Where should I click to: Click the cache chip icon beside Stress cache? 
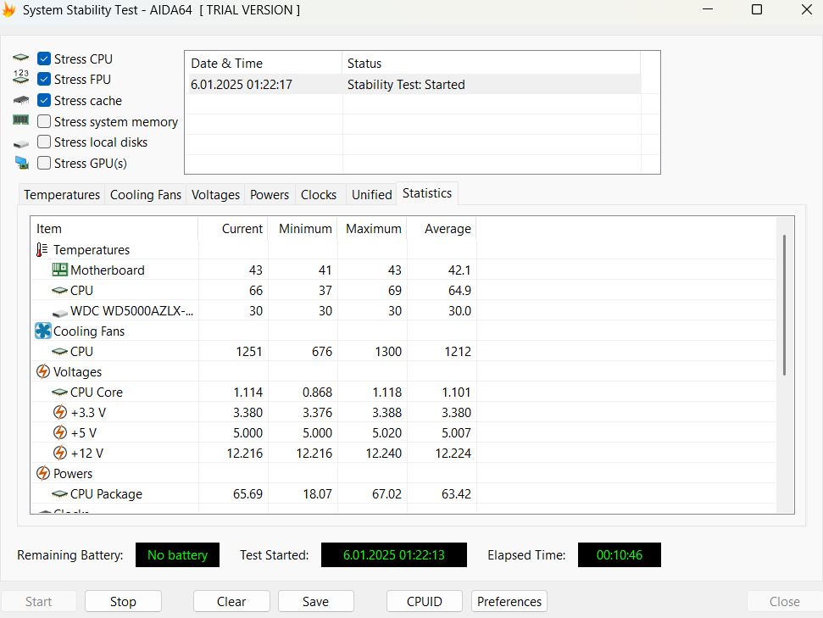(x=20, y=100)
